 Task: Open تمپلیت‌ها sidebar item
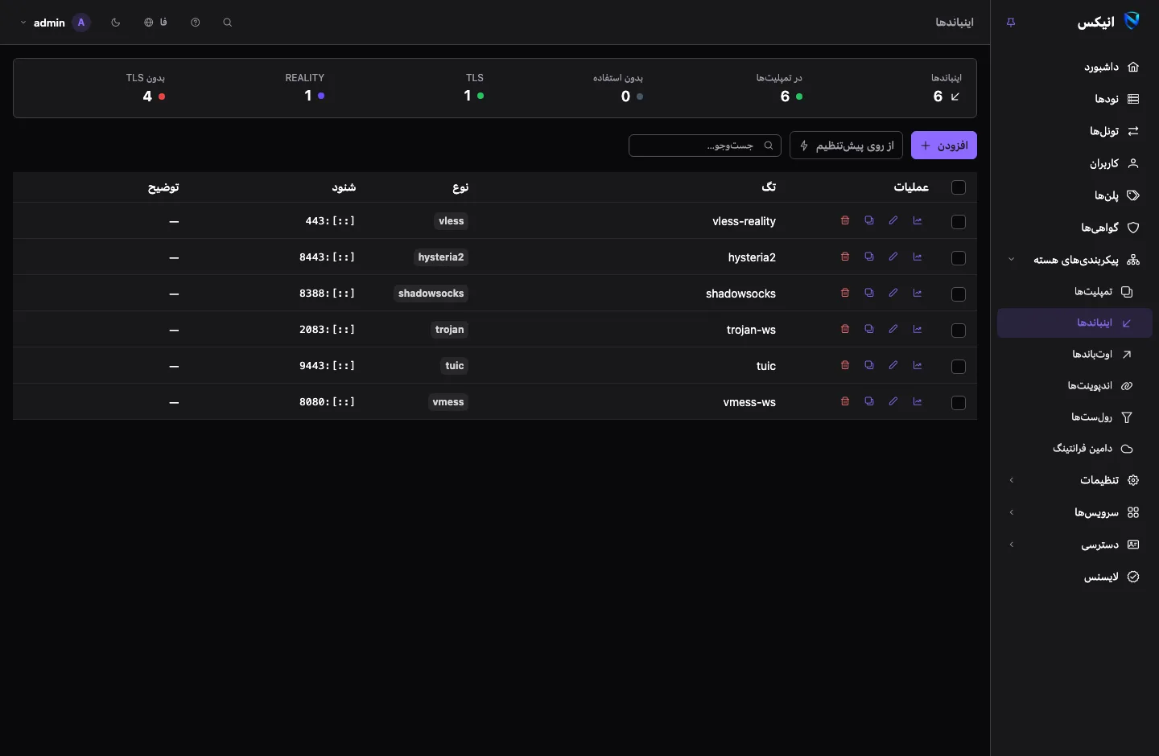pos(1074,292)
